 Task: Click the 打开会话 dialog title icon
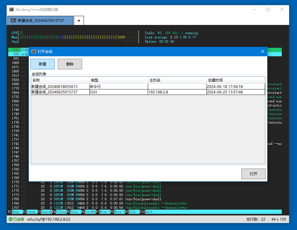point(34,51)
